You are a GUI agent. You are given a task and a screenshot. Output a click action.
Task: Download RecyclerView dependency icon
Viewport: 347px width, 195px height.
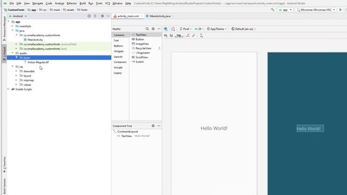[159, 48]
